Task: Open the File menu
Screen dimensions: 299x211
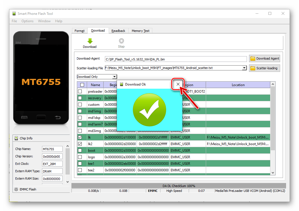Action: point(14,21)
